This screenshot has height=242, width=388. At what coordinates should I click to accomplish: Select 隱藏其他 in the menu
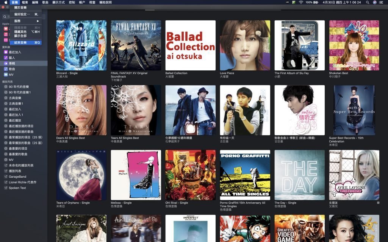(26, 32)
